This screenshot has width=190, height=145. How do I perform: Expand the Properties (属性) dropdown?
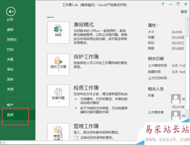(153, 25)
